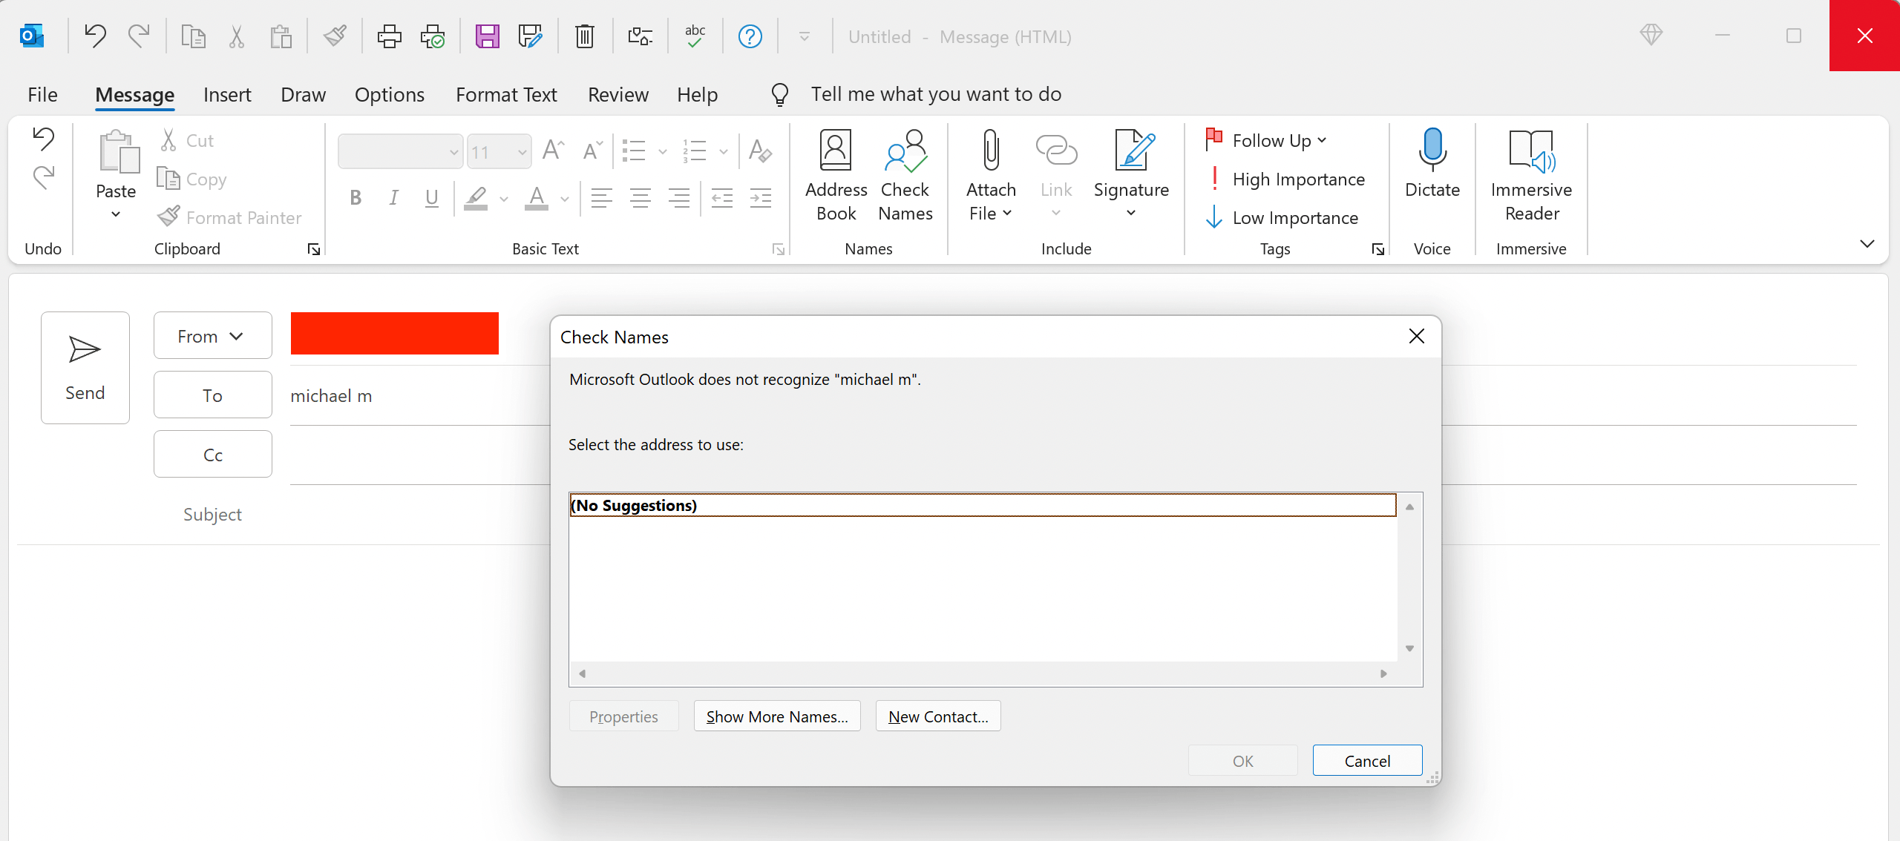
Task: Open the From account dropdown
Action: click(x=212, y=336)
